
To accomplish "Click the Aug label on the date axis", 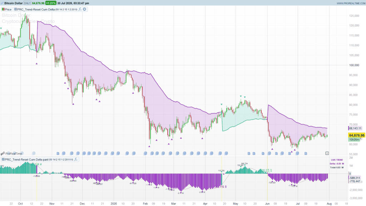I will tap(329, 203).
